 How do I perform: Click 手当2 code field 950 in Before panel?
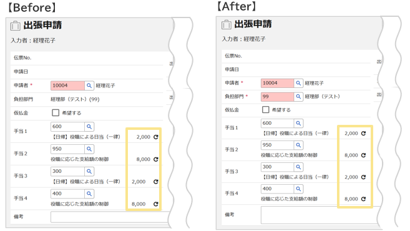coord(68,149)
